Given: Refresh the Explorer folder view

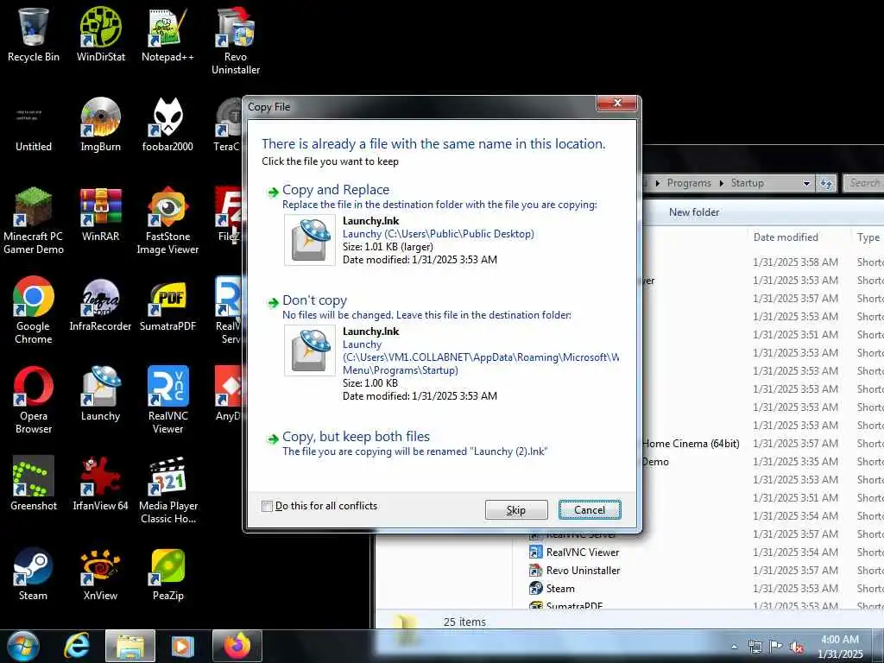Looking at the screenshot, I should point(826,183).
